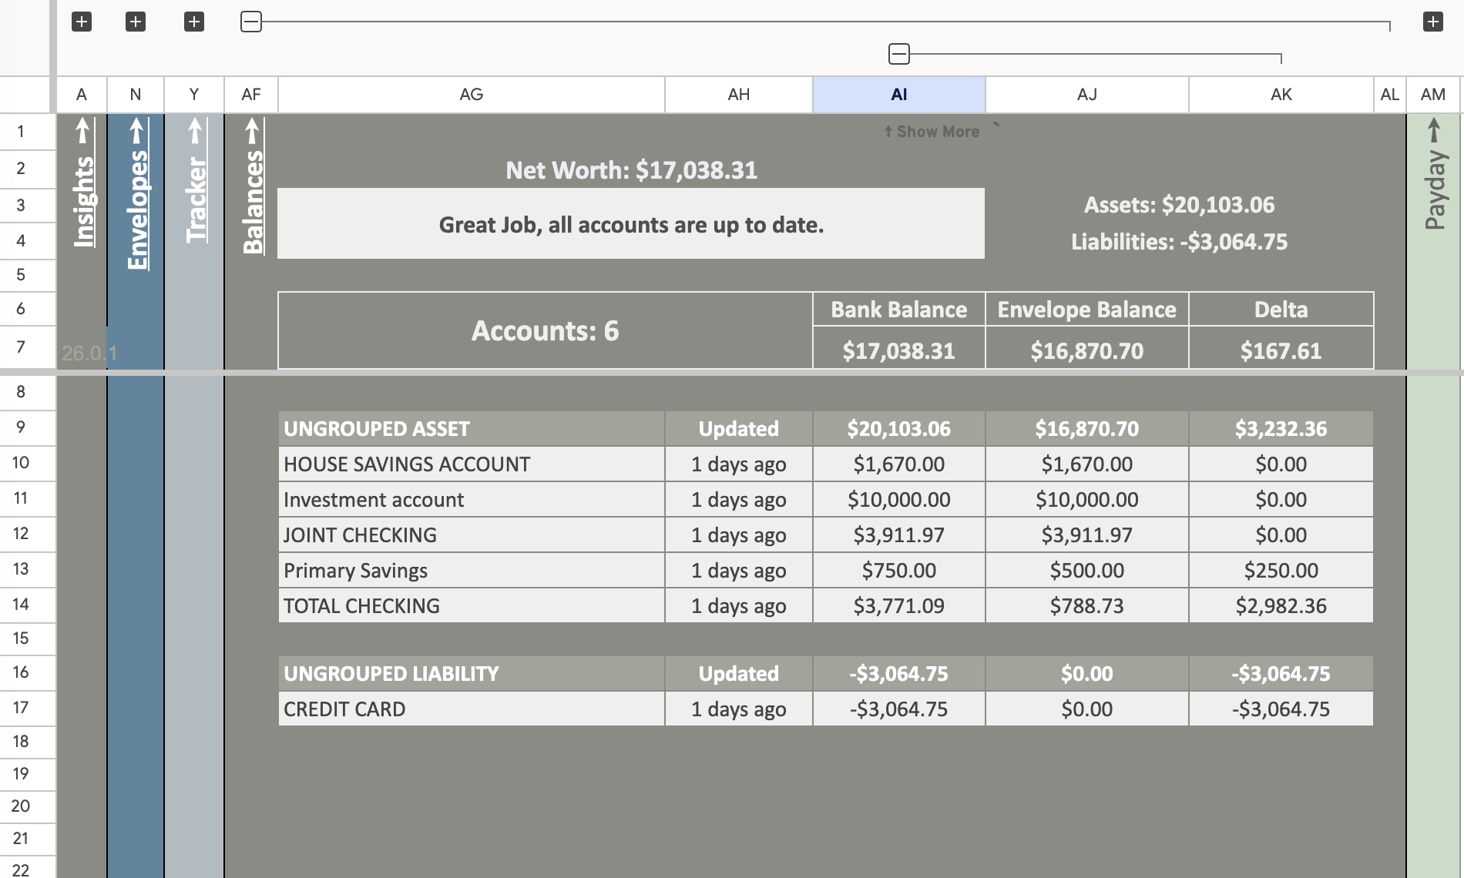Click the Bank Balance header cell
This screenshot has width=1464, height=878.
[x=899, y=310]
